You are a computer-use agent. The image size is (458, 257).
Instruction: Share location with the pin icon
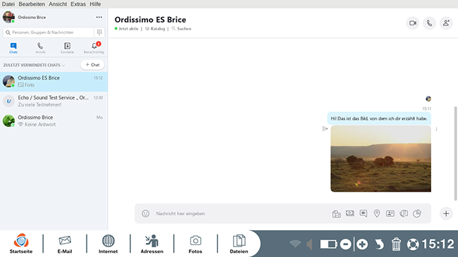coord(377,213)
